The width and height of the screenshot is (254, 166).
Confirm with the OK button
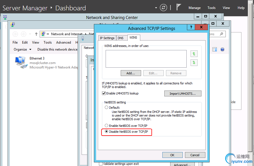coord(172,155)
